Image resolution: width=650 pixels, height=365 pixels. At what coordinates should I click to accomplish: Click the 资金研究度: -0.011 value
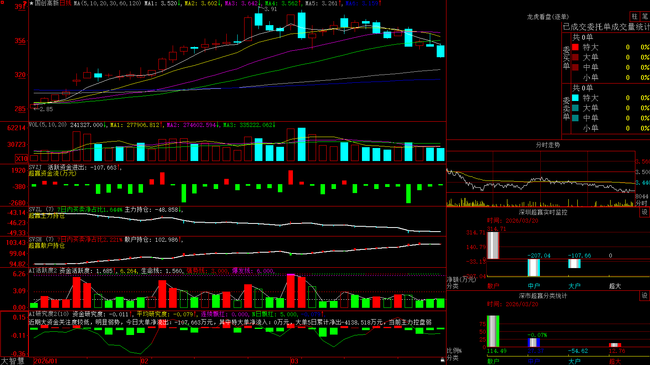[100, 314]
